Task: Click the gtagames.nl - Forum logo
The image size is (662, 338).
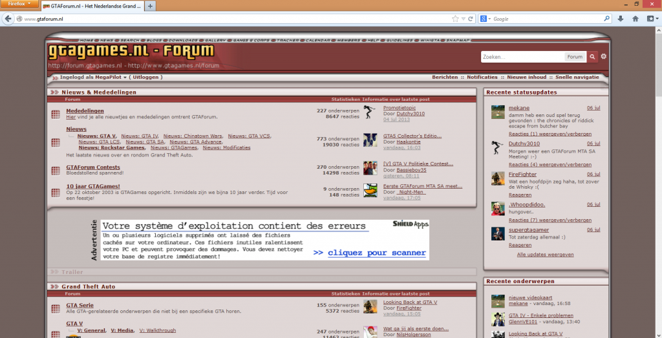Action: pyautogui.click(x=131, y=51)
